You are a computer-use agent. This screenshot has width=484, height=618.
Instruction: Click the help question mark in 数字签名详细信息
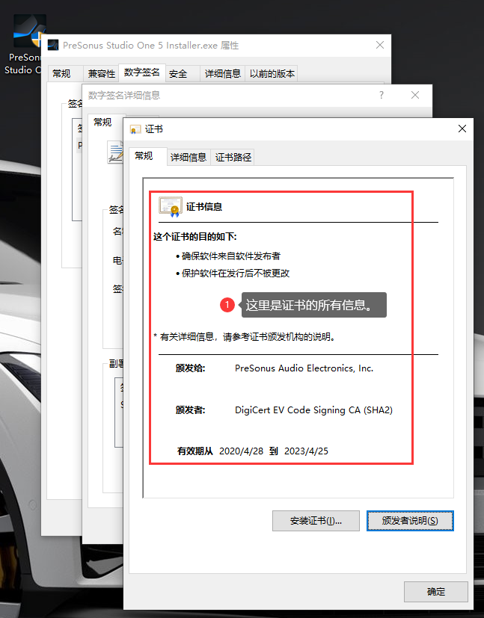(x=381, y=95)
